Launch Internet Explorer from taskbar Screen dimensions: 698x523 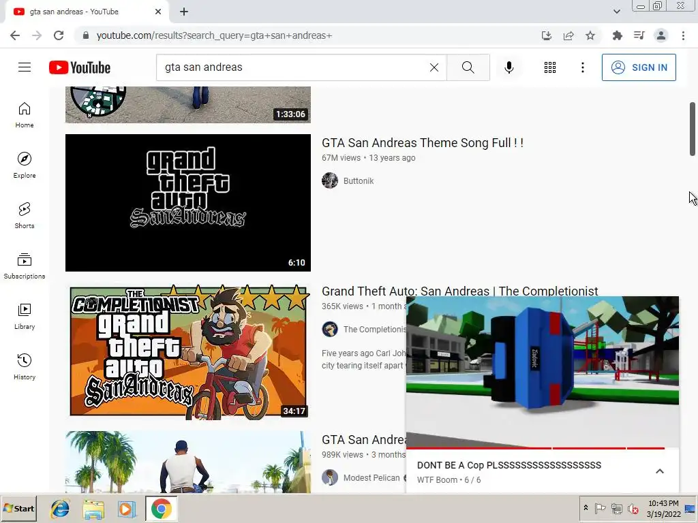[x=60, y=509]
